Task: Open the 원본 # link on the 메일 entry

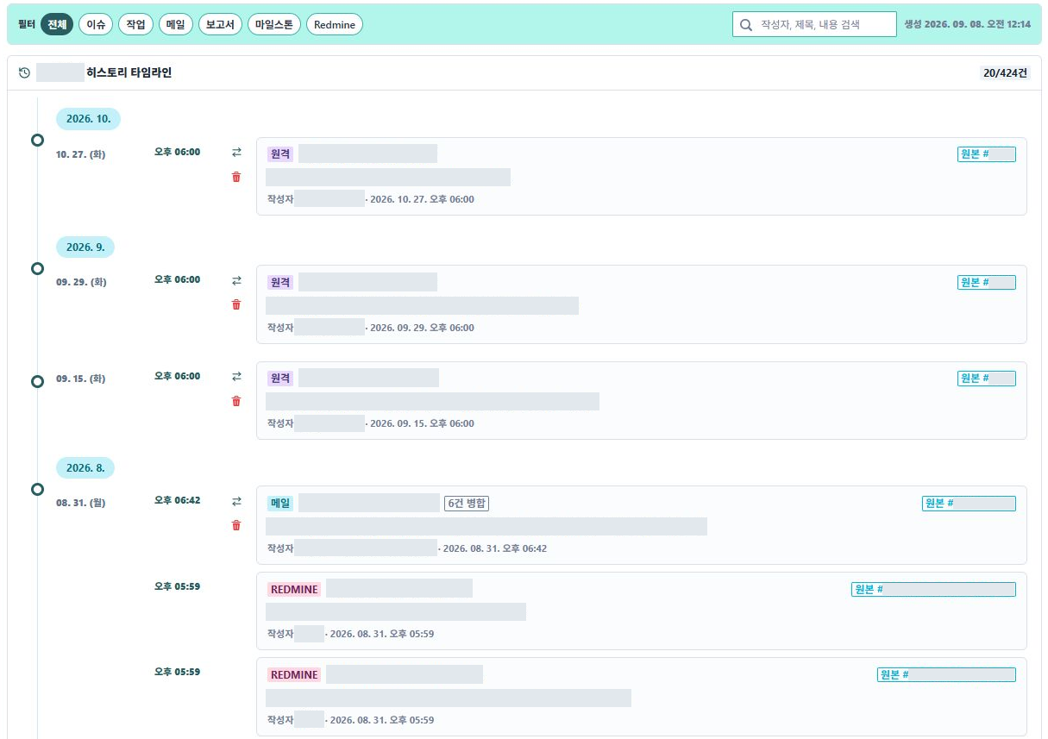Action: pos(969,503)
